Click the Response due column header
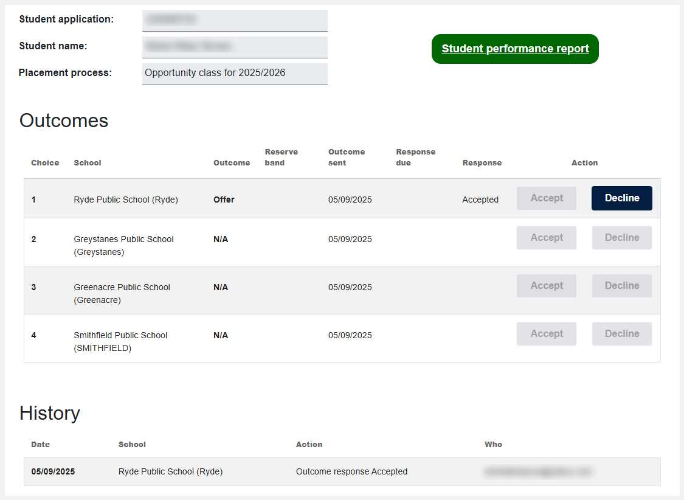This screenshot has width=684, height=500. point(415,157)
